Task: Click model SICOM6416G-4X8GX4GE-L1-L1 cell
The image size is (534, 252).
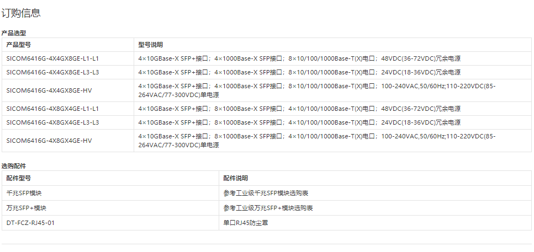Action: [52, 109]
